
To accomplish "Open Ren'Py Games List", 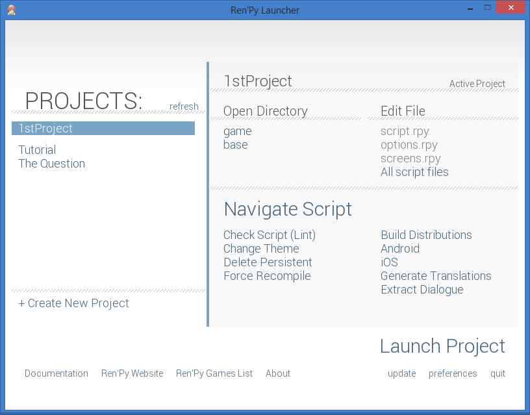I will (214, 373).
